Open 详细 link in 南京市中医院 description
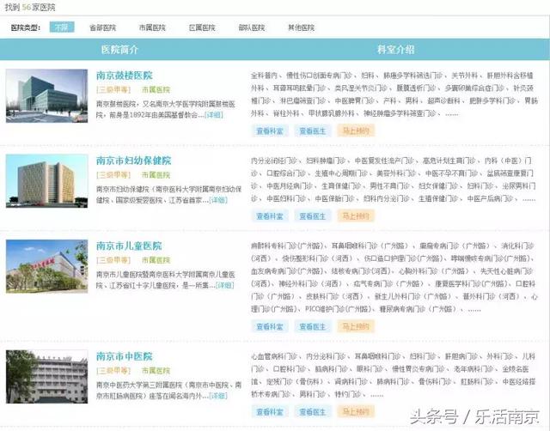550x431 pixels. click(x=218, y=396)
